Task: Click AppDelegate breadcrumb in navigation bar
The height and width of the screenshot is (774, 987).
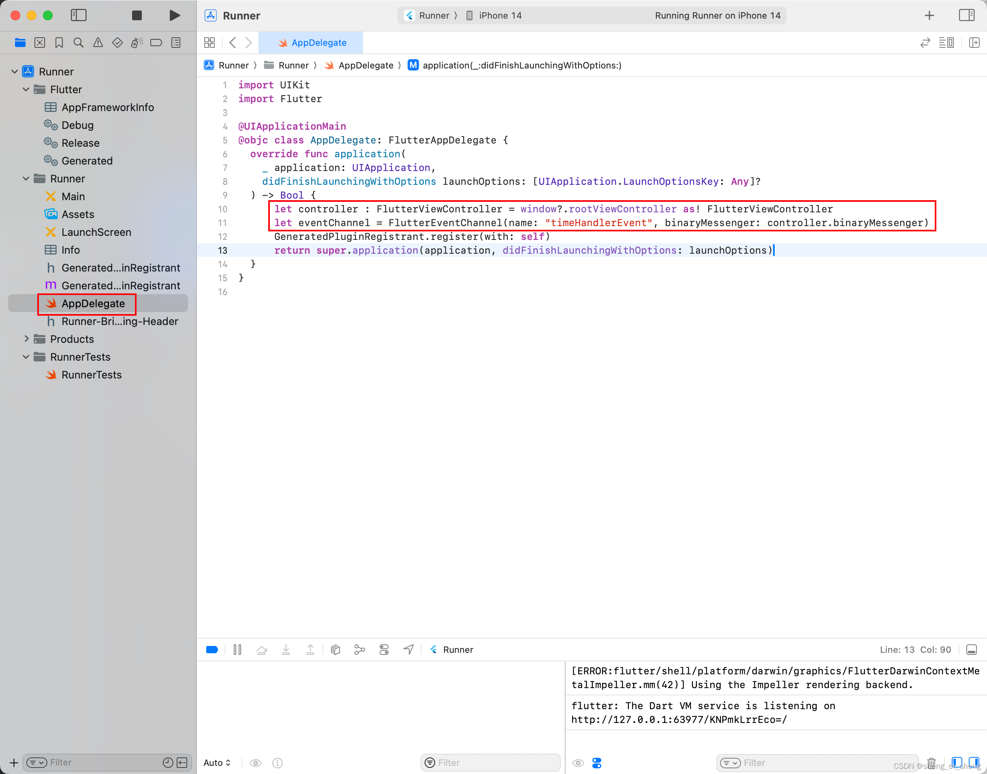Action: coord(365,65)
